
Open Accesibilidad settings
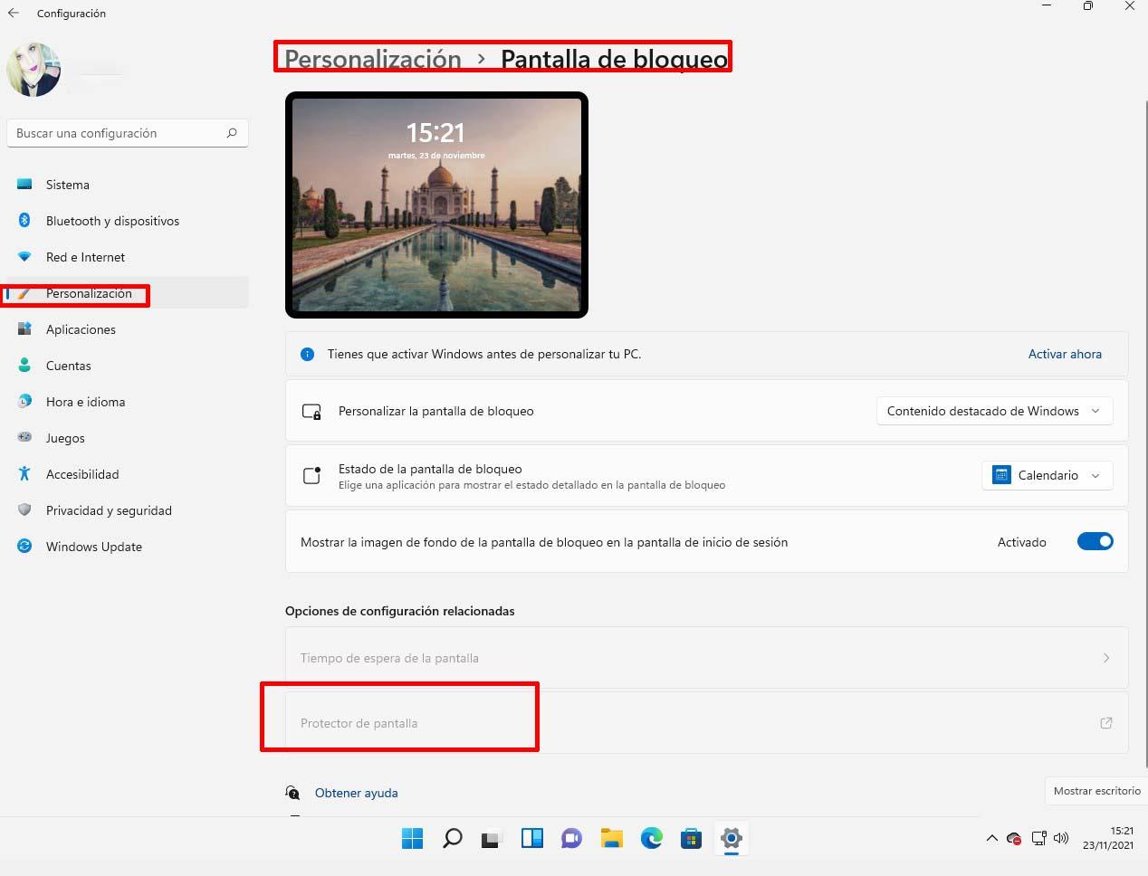[80, 474]
